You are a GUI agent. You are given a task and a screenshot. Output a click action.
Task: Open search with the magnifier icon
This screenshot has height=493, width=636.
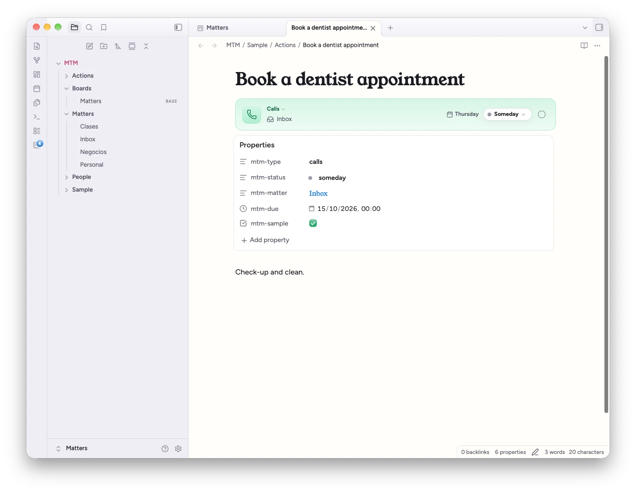[x=89, y=27]
